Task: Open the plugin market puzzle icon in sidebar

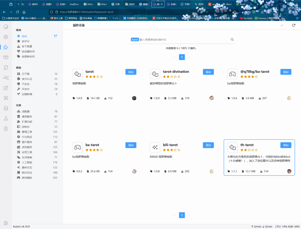Action: click(x=6, y=47)
